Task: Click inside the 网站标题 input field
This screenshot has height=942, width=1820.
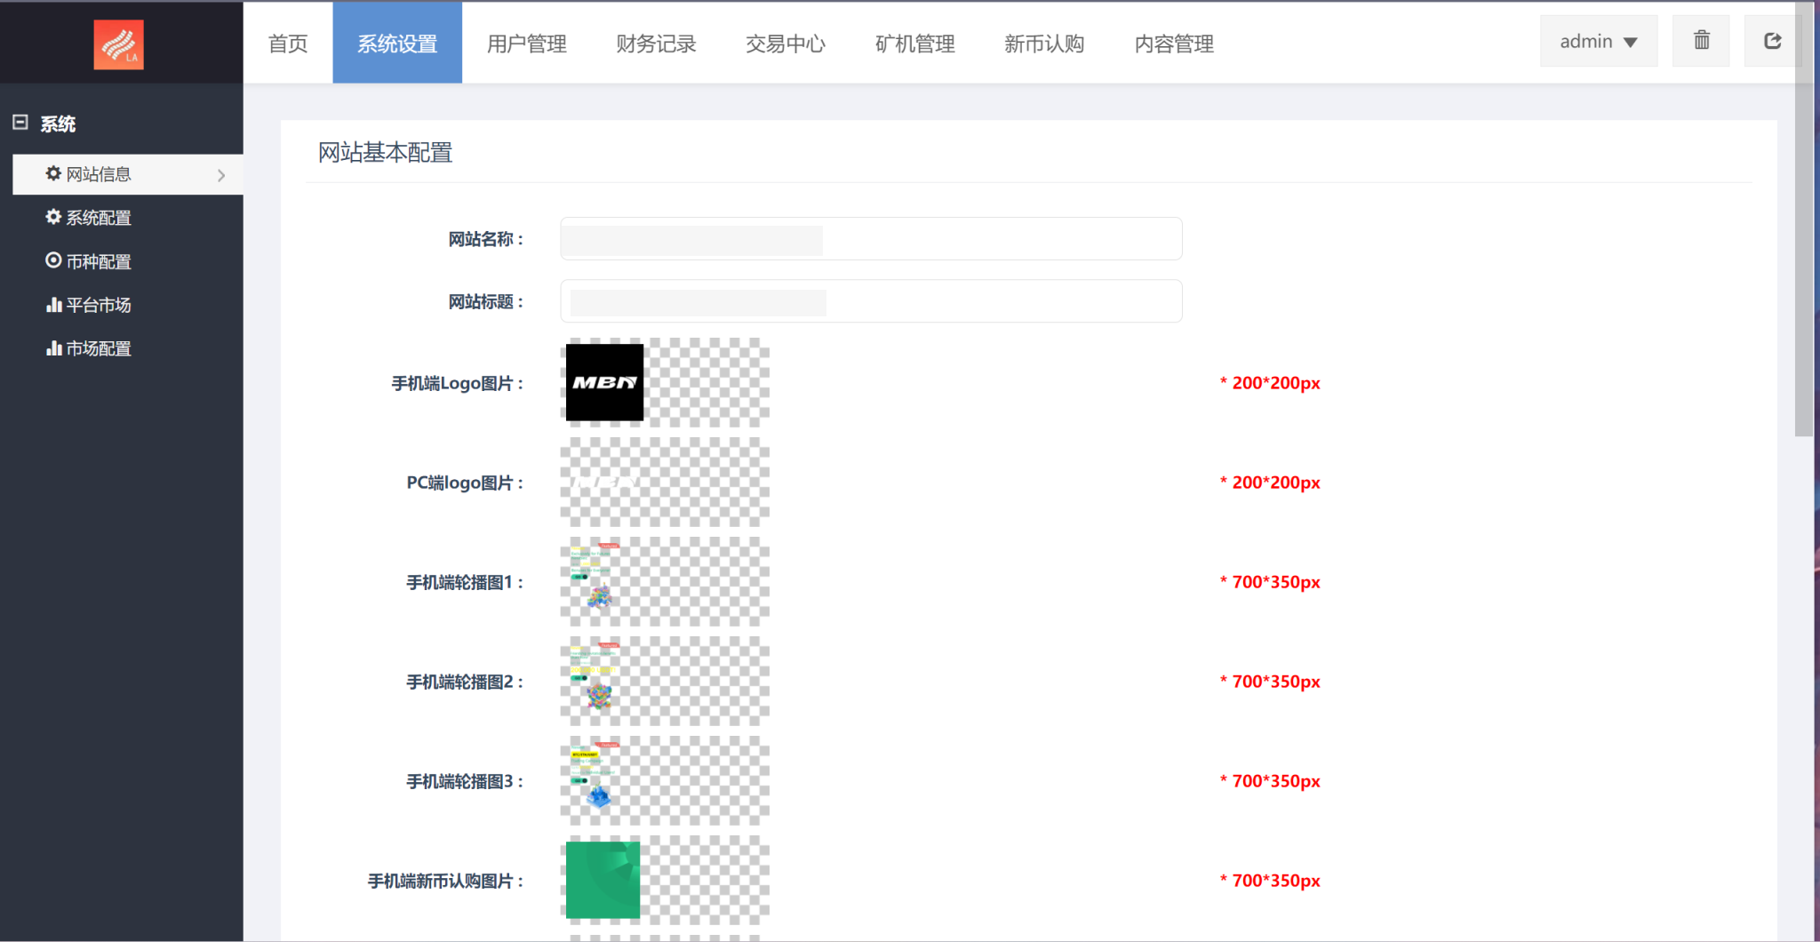Action: click(x=869, y=301)
